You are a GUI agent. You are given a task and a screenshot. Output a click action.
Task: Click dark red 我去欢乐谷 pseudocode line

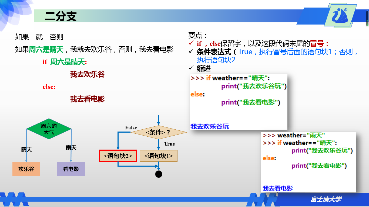point(87,74)
